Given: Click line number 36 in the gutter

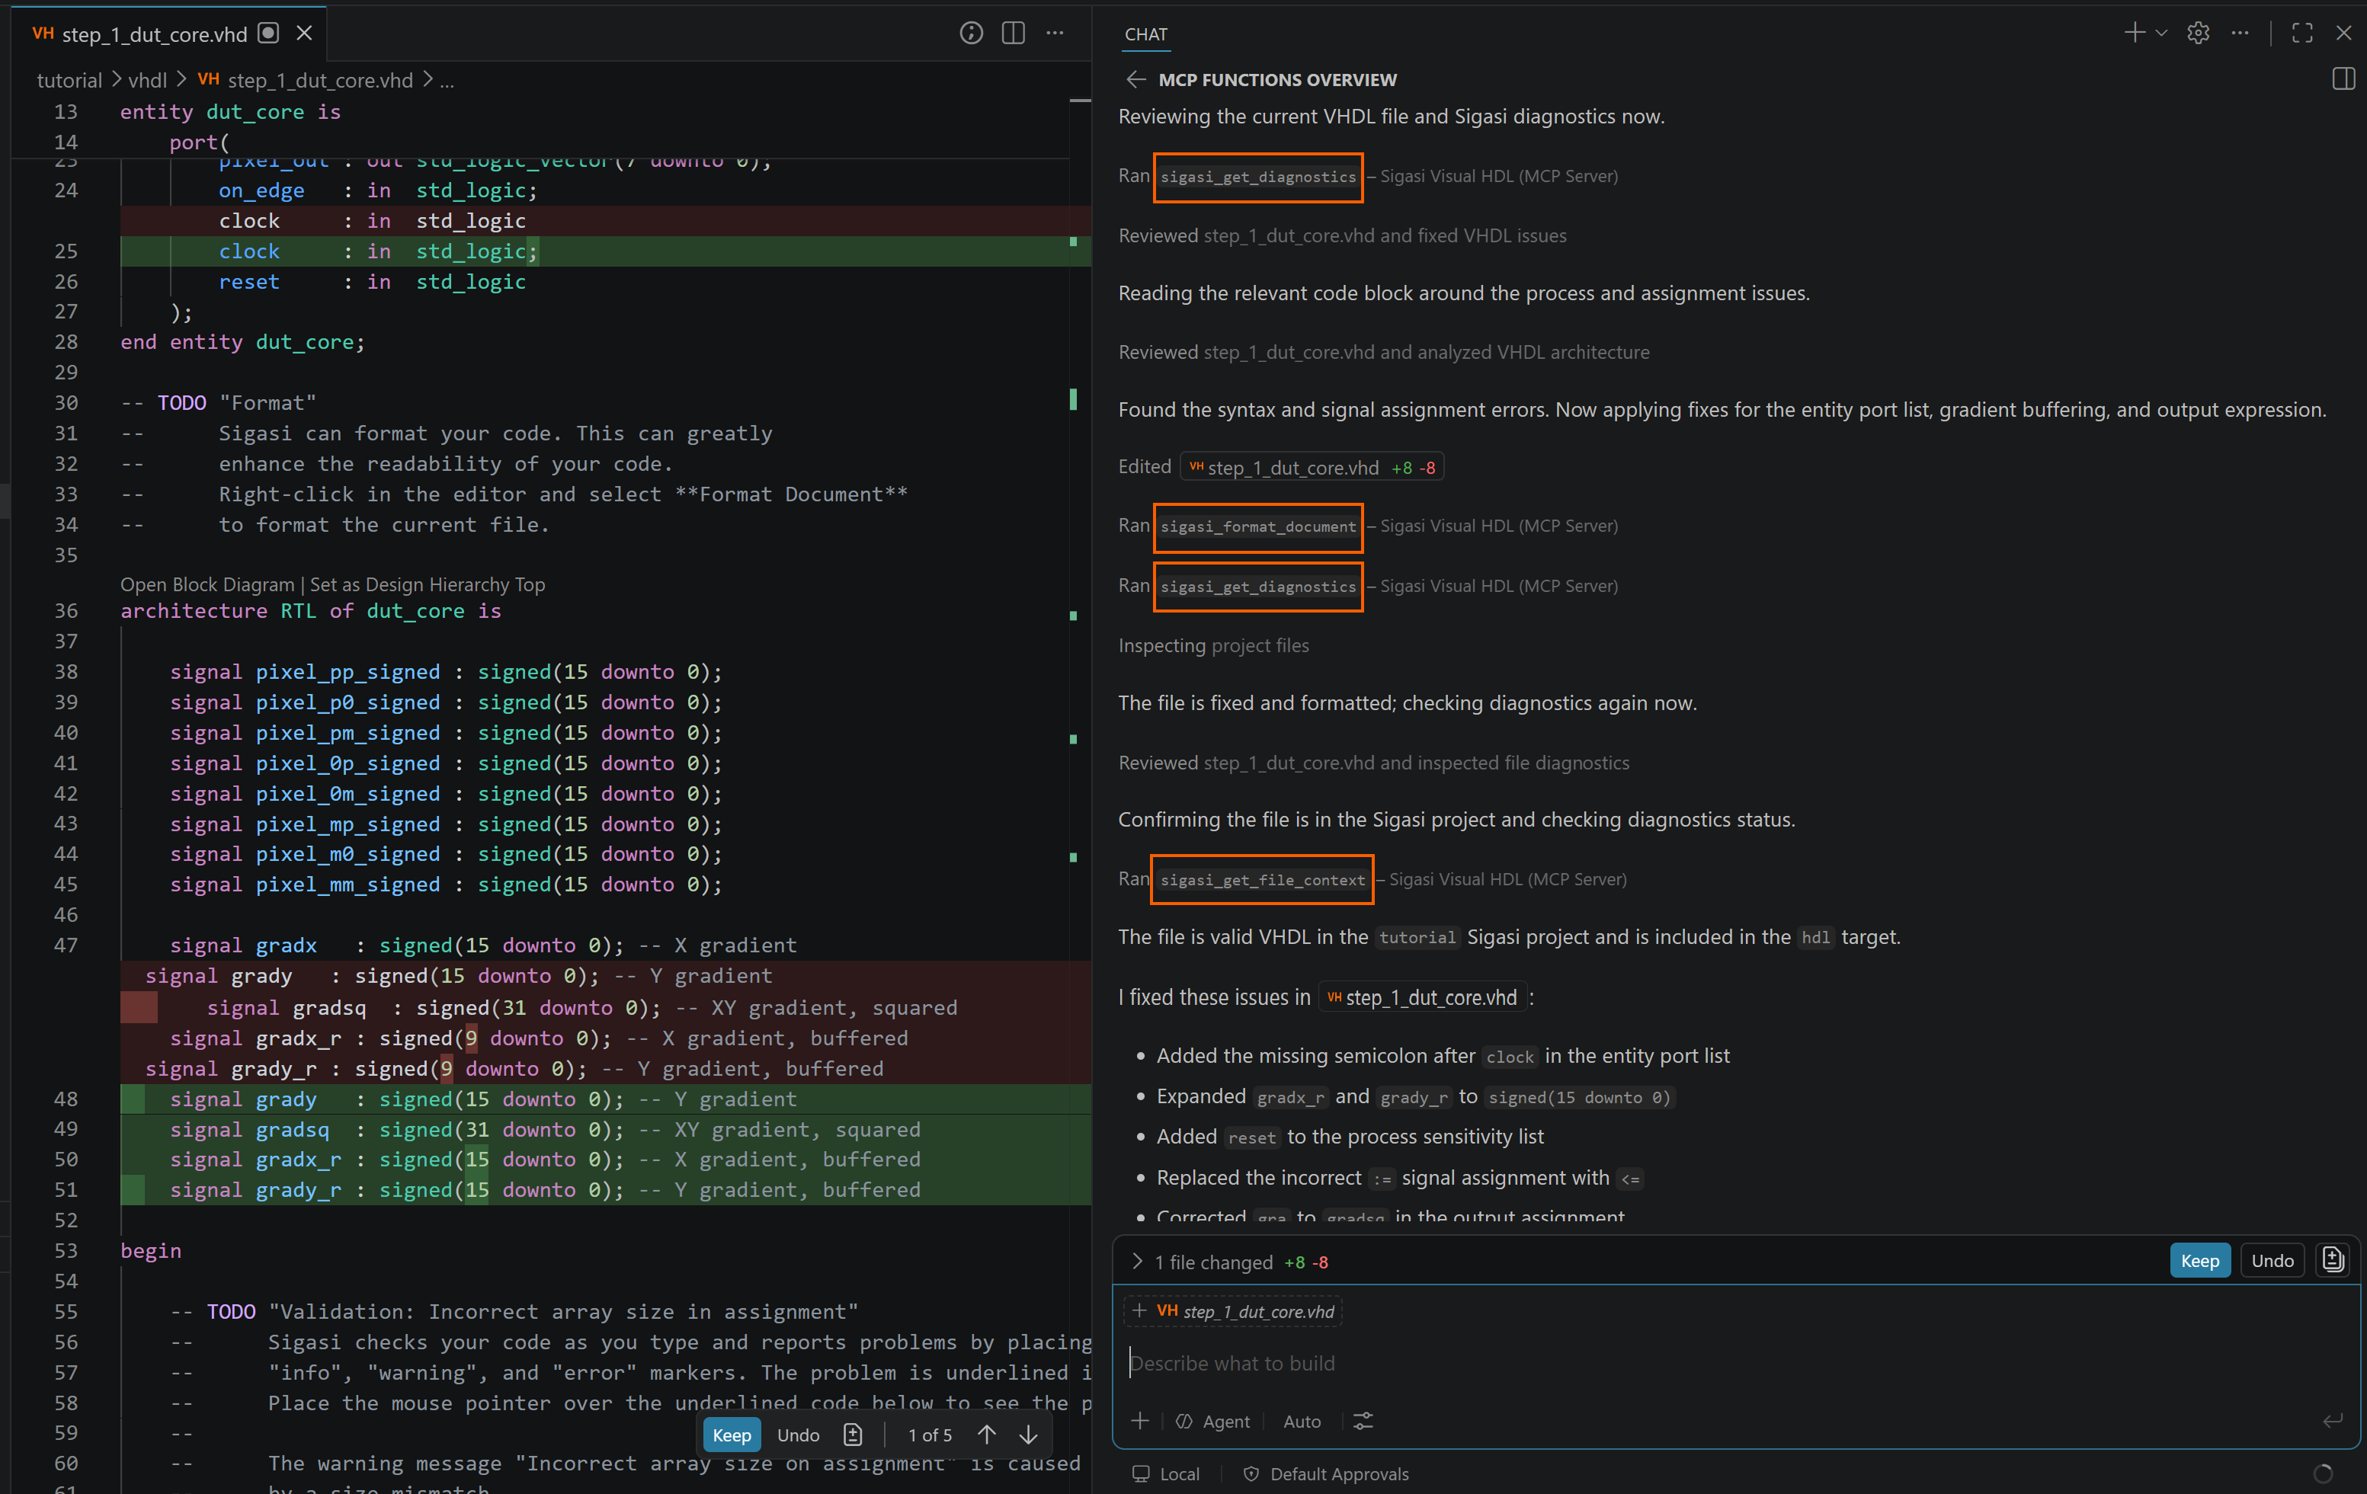Looking at the screenshot, I should coord(66,610).
